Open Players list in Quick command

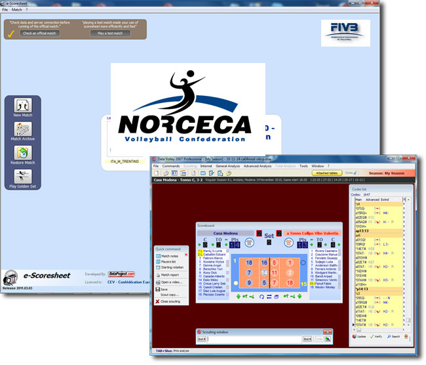pos(166,262)
